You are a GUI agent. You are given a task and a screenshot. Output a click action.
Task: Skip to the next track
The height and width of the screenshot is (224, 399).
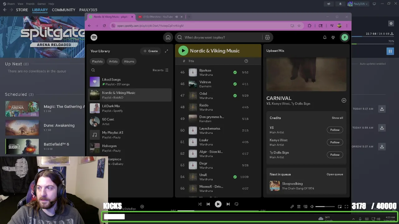coord(228,204)
